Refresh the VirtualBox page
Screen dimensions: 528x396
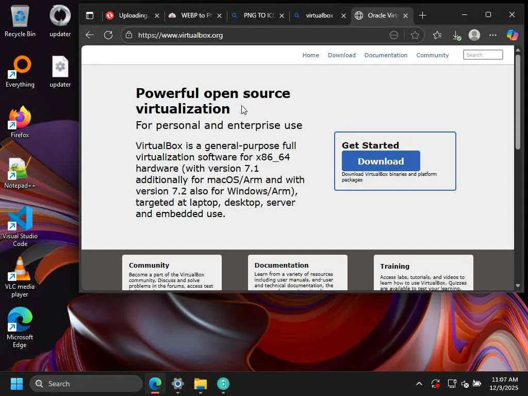pyautogui.click(x=108, y=35)
